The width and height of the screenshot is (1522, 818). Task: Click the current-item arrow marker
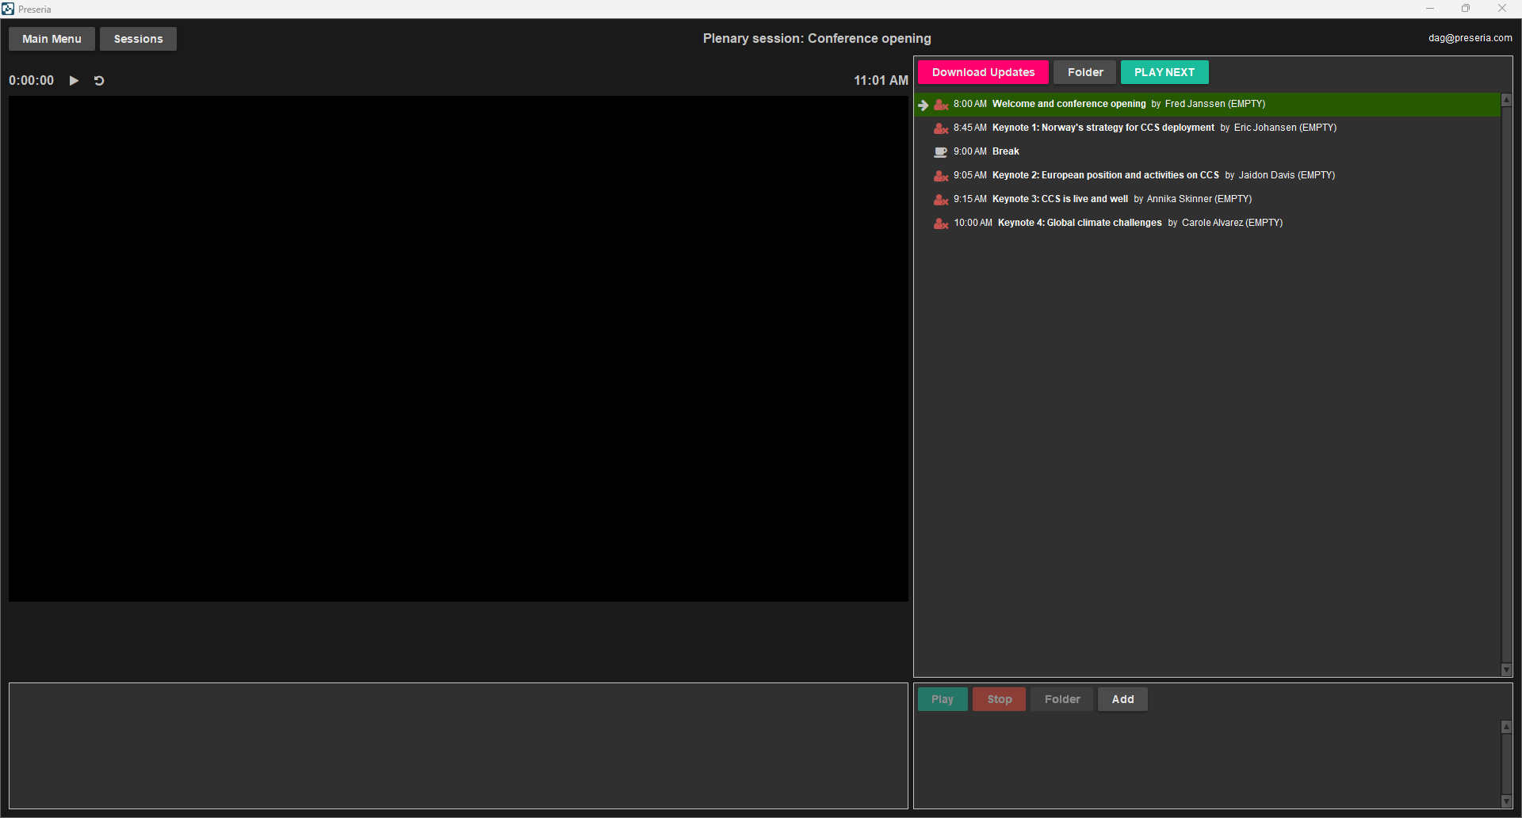pyautogui.click(x=924, y=105)
